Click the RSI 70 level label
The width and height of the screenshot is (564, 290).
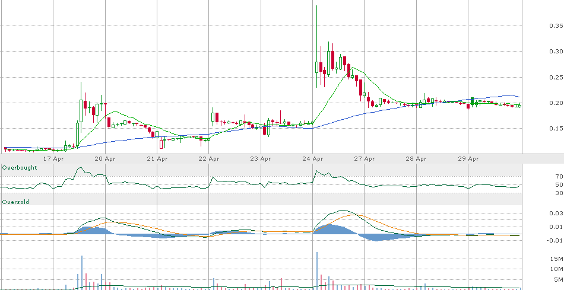559,177
